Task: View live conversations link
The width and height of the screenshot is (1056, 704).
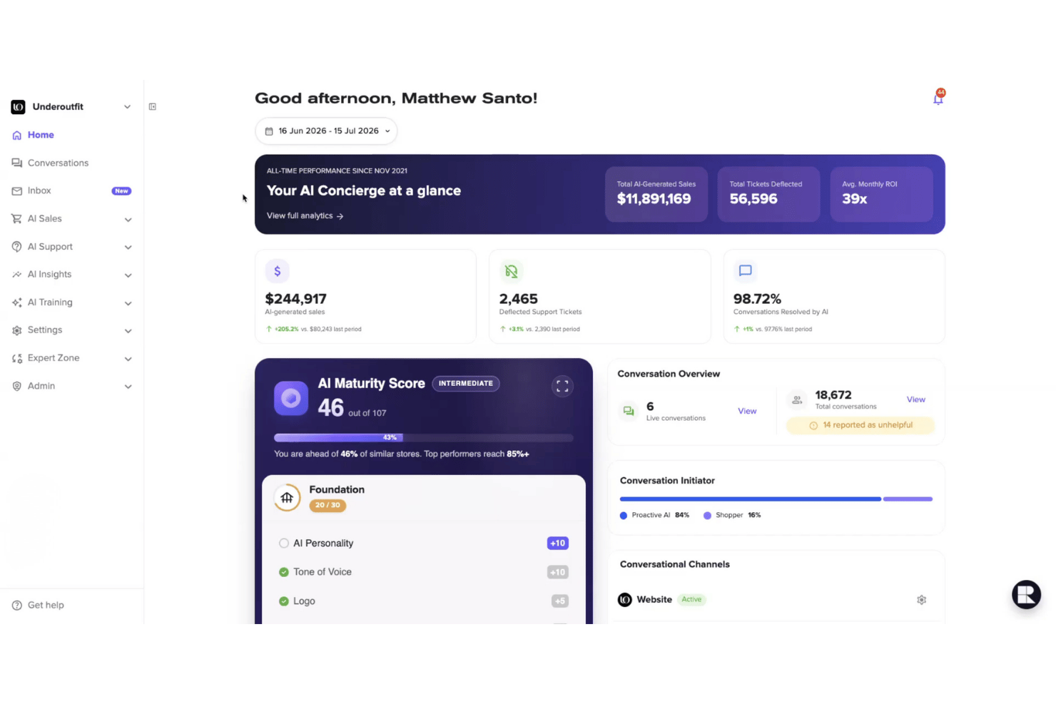Action: tap(747, 412)
